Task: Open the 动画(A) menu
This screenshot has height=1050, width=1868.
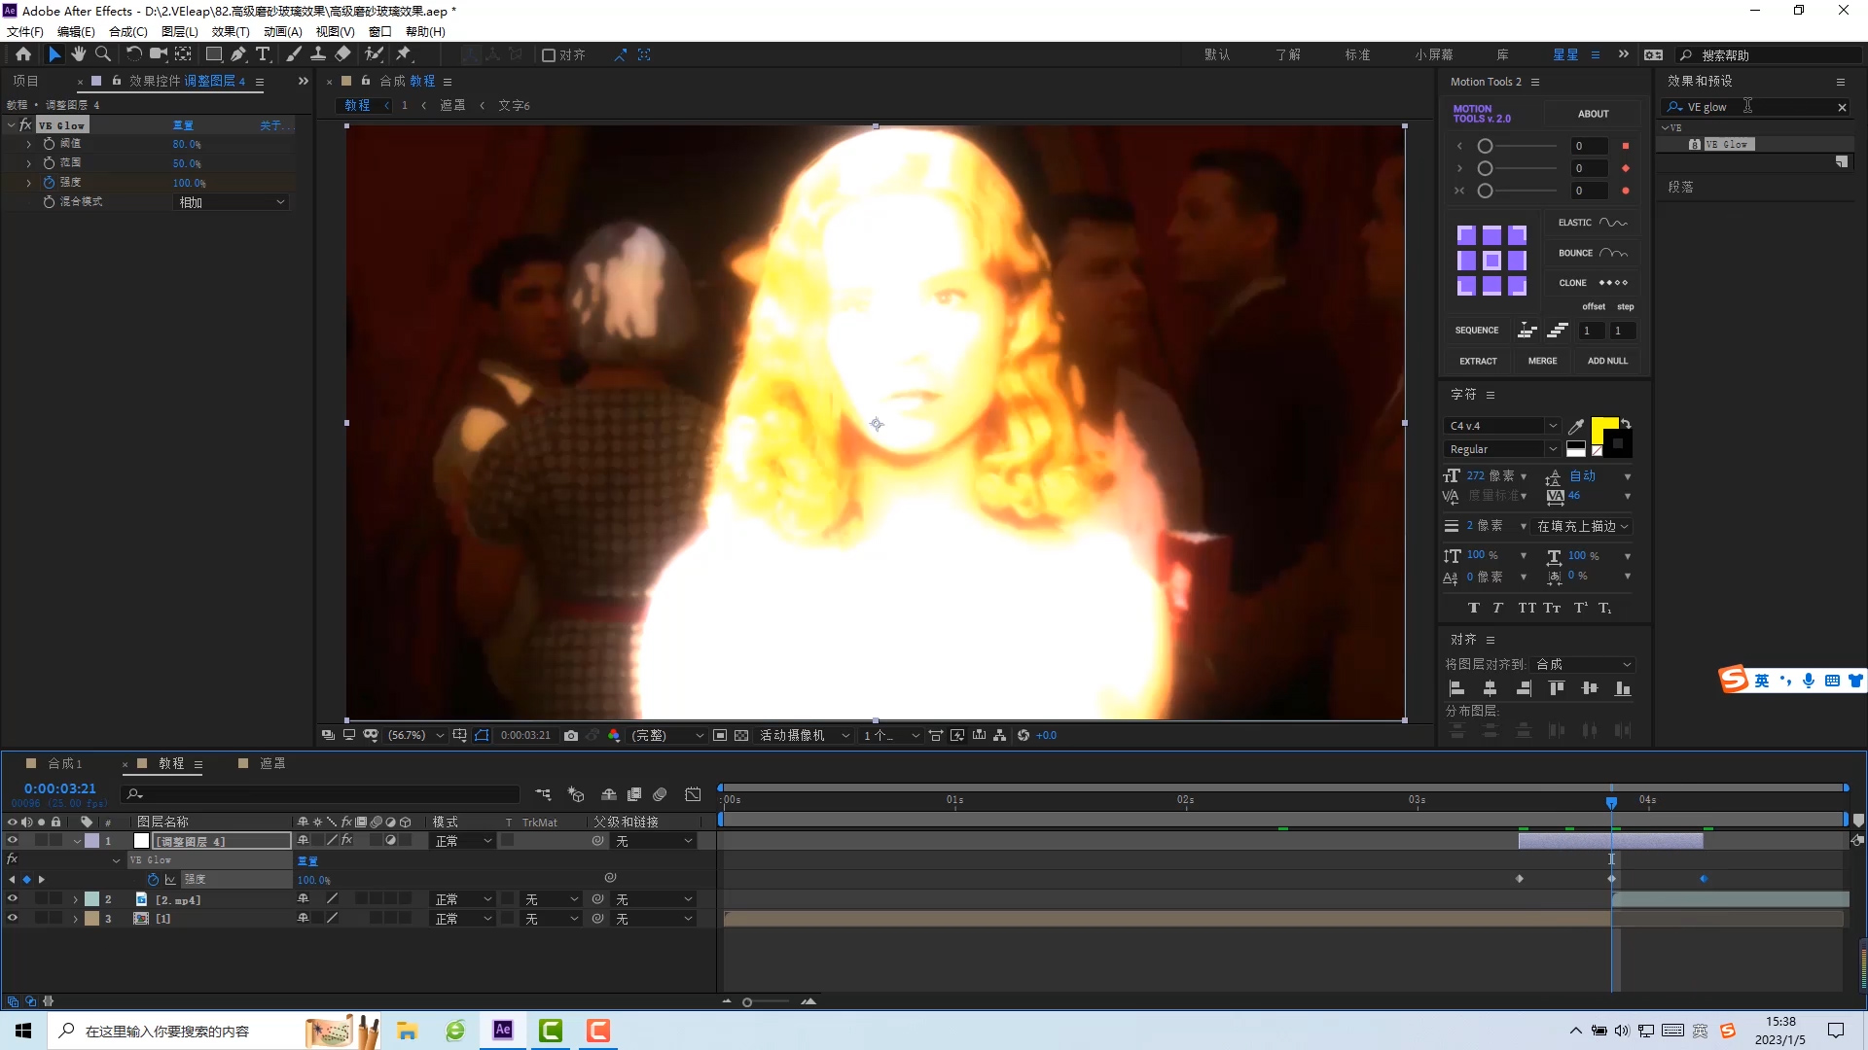Action: [x=283, y=31]
